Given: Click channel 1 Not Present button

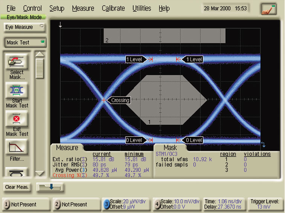Looking at the screenshot, I should click(x=25, y=204).
